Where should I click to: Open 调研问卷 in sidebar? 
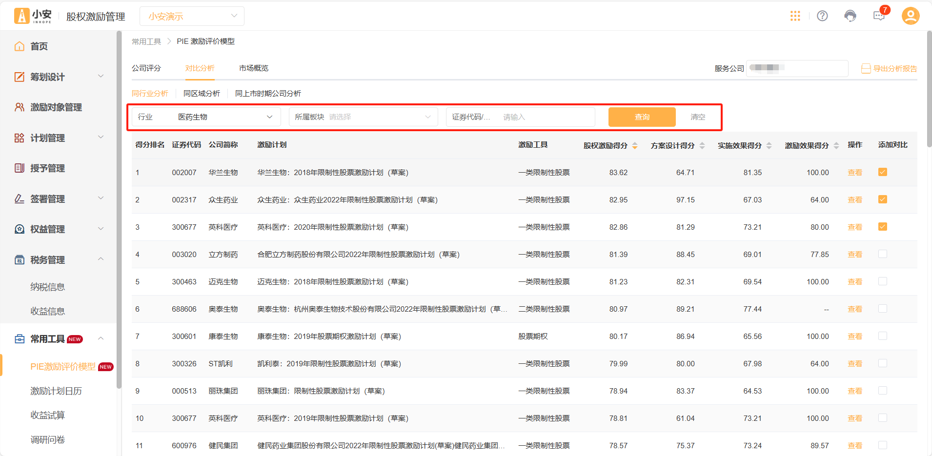48,440
